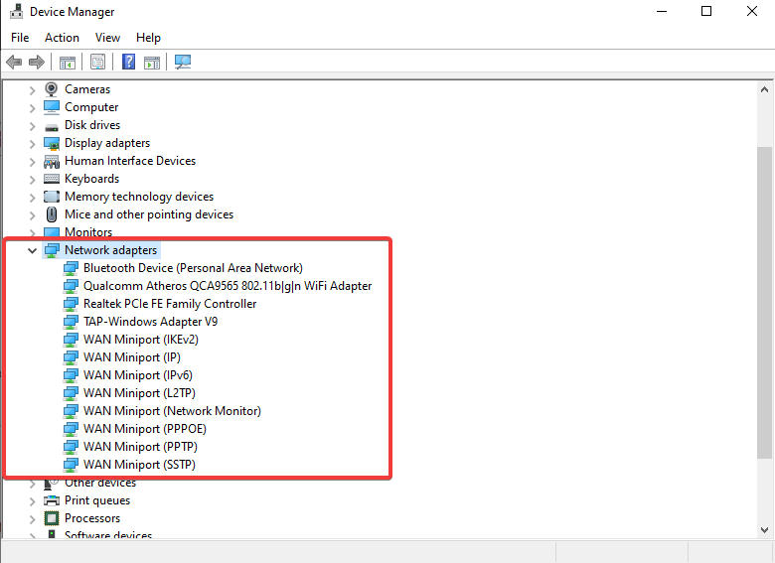Minimize the Device Manager window
This screenshot has width=775, height=563.
[662, 11]
